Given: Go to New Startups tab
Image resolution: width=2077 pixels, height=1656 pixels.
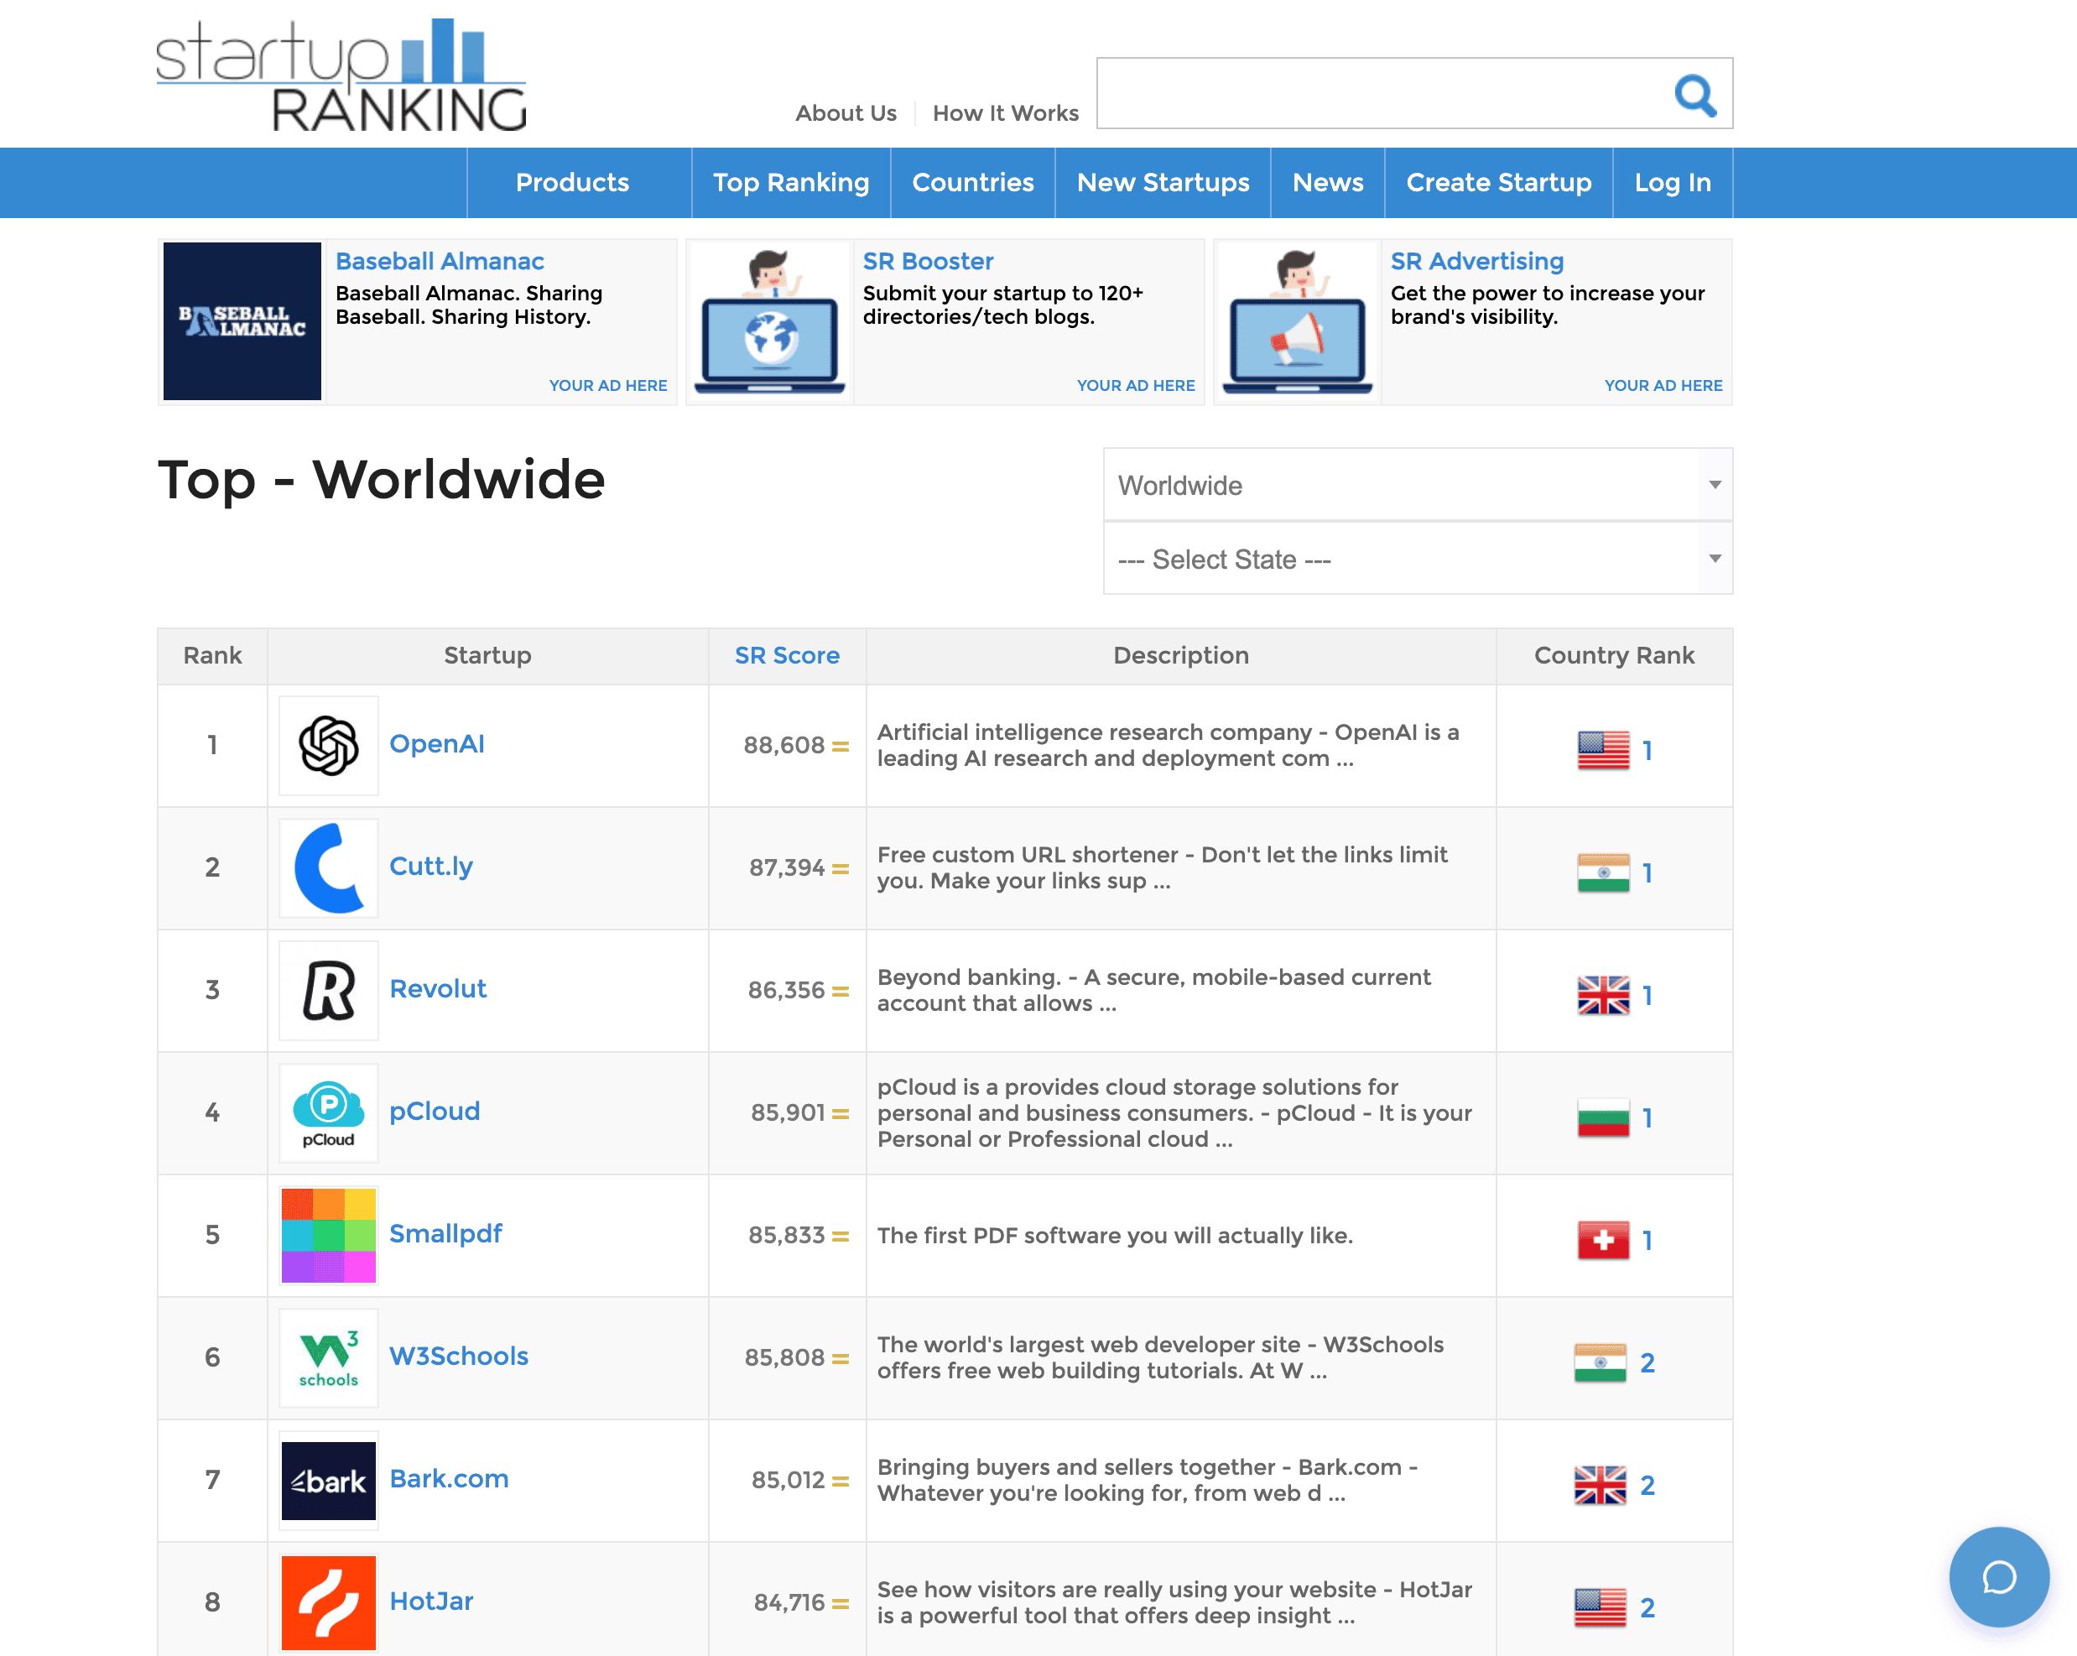Looking at the screenshot, I should tap(1163, 182).
